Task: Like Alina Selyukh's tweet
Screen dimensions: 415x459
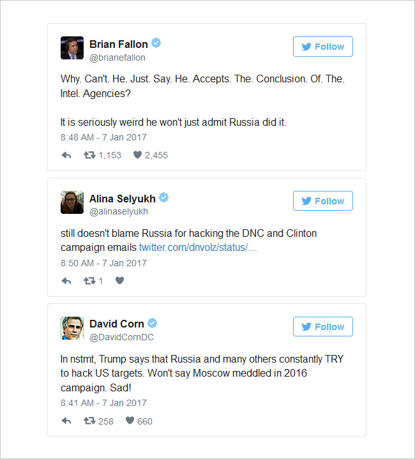Action: click(119, 280)
